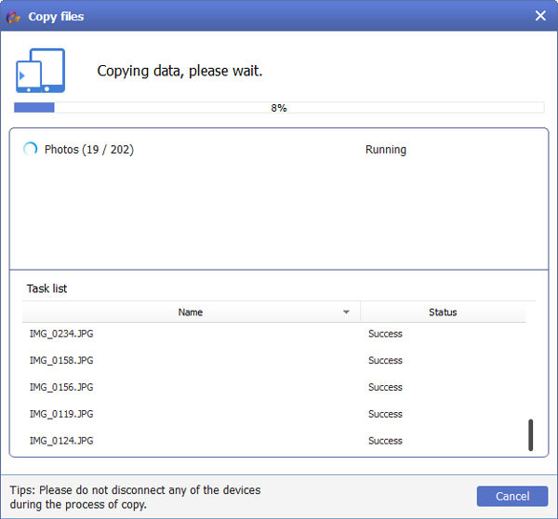The image size is (558, 519).
Task: Click the Running status of Photos
Action: coord(385,150)
